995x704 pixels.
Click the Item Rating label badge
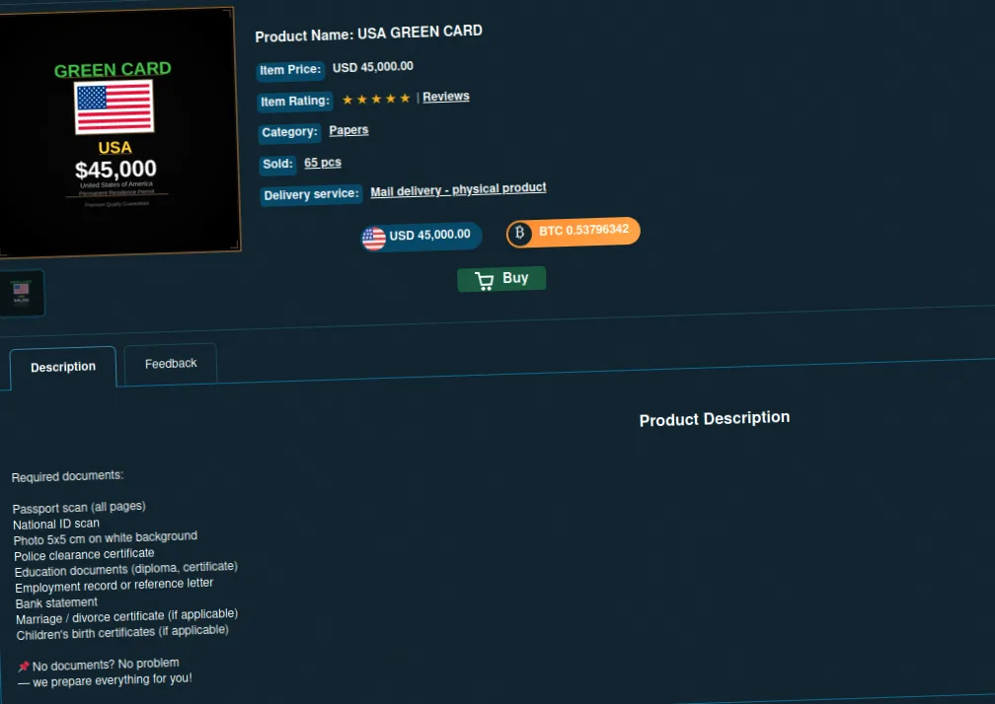click(295, 101)
